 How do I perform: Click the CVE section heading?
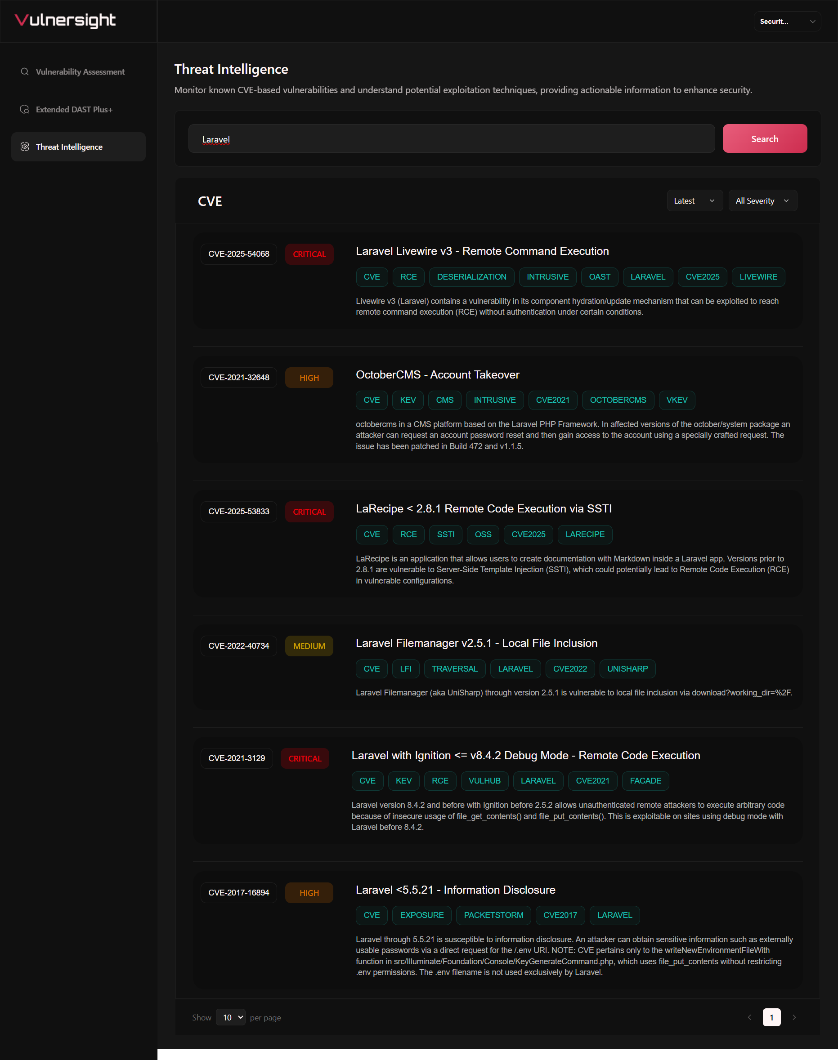pyautogui.click(x=210, y=201)
